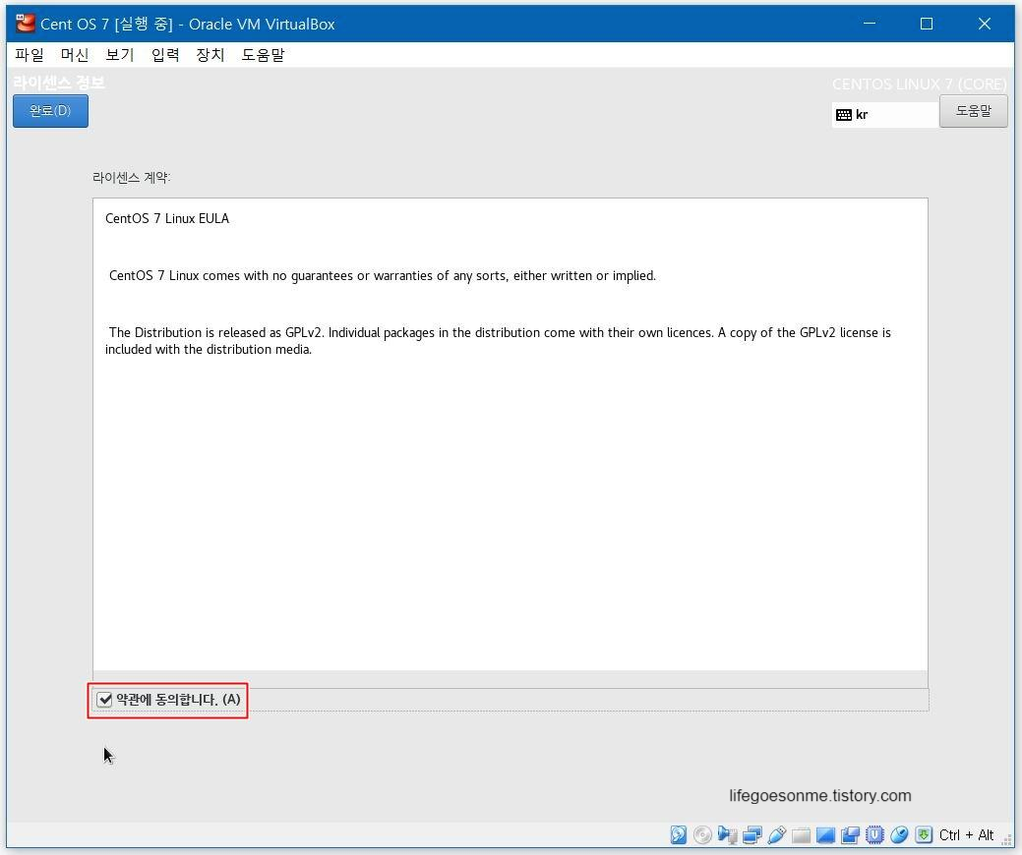Open the 장치 menu
The image size is (1022, 855).
(210, 55)
